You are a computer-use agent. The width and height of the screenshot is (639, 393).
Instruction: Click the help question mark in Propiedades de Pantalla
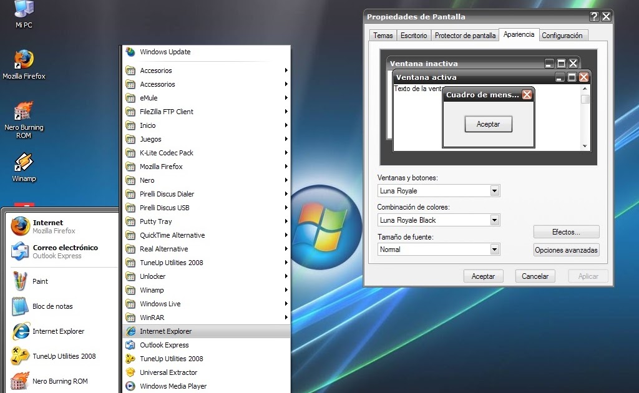(594, 16)
